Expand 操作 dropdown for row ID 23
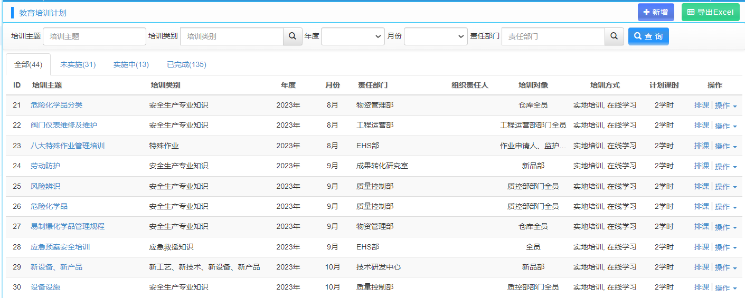The height and width of the screenshot is (298, 745). 726,146
